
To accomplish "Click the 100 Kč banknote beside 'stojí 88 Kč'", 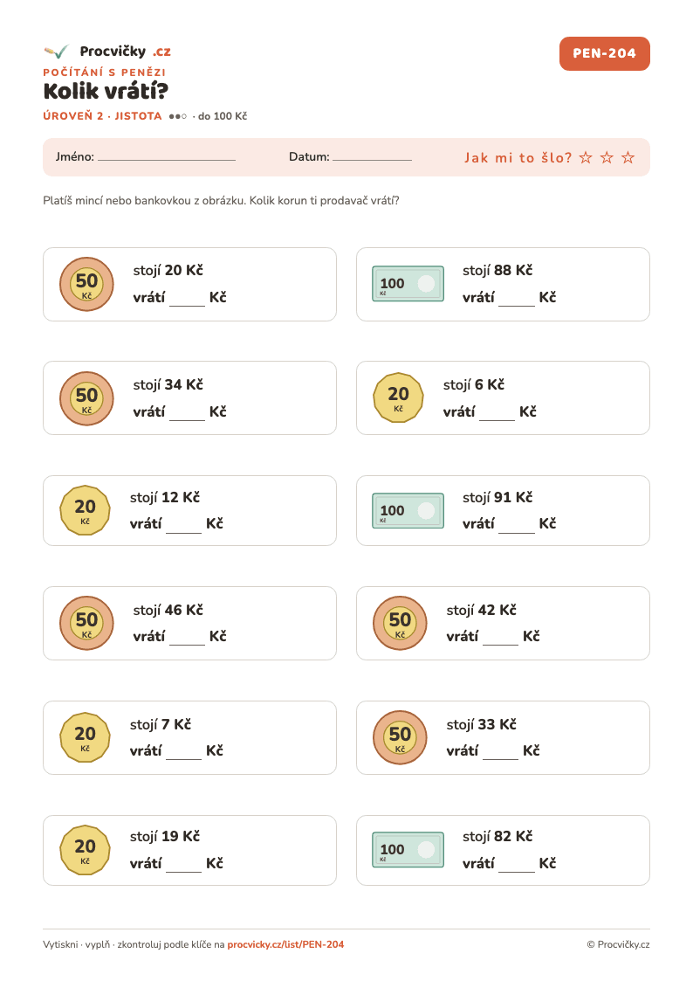I will [408, 283].
